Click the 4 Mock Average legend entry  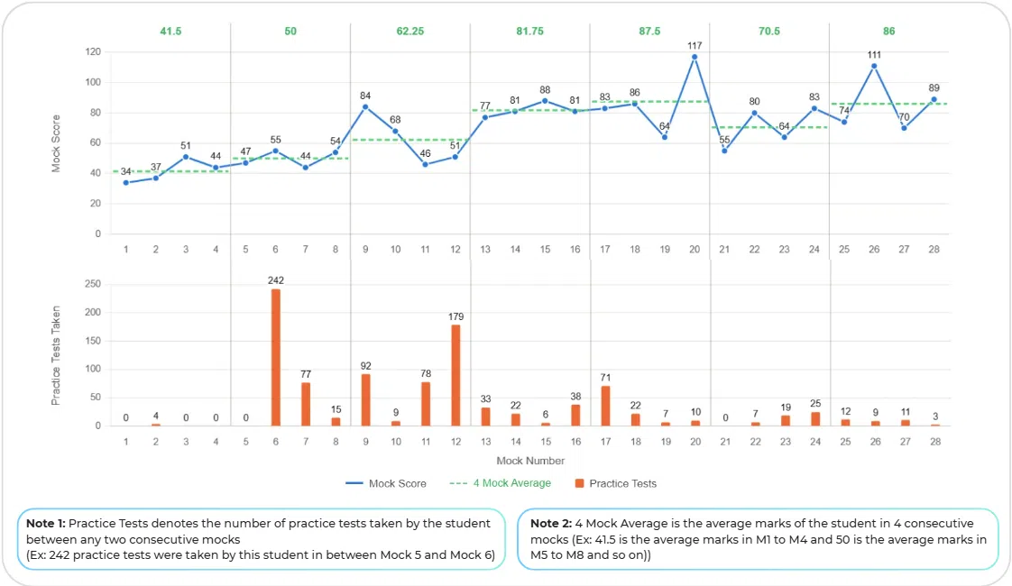(x=501, y=483)
